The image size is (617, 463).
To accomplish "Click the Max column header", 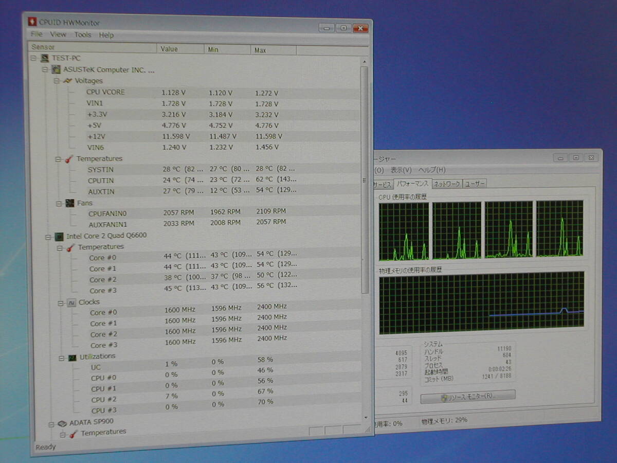I will (274, 50).
